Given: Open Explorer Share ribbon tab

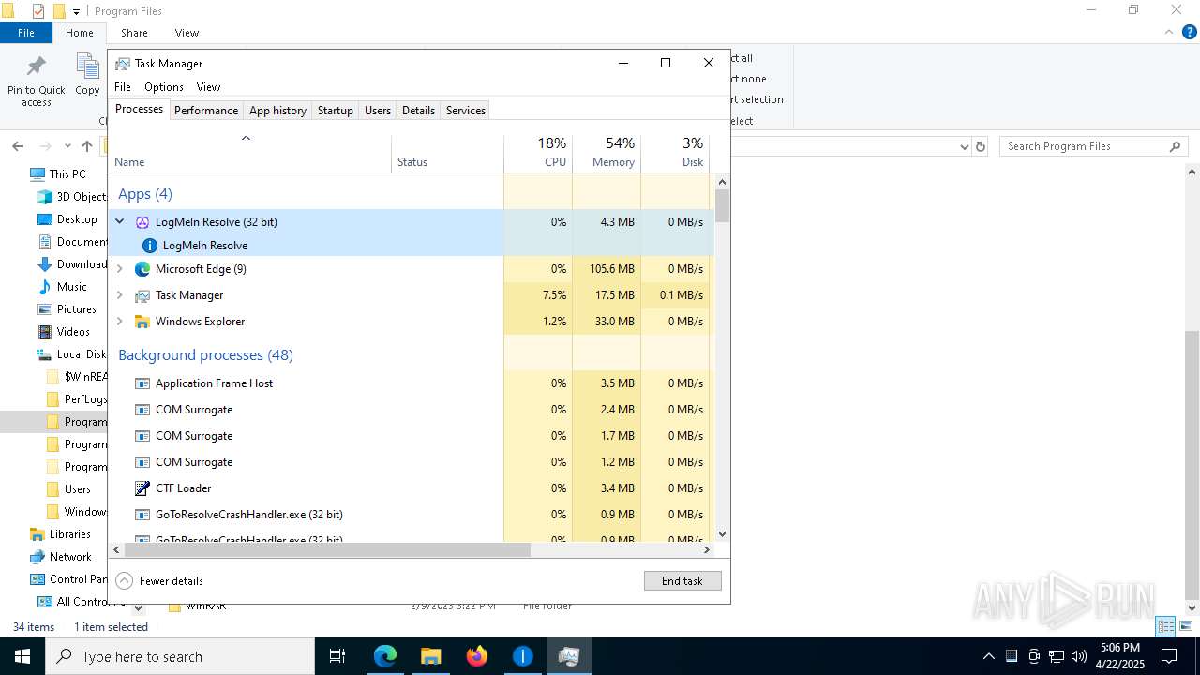Looking at the screenshot, I should click(134, 33).
